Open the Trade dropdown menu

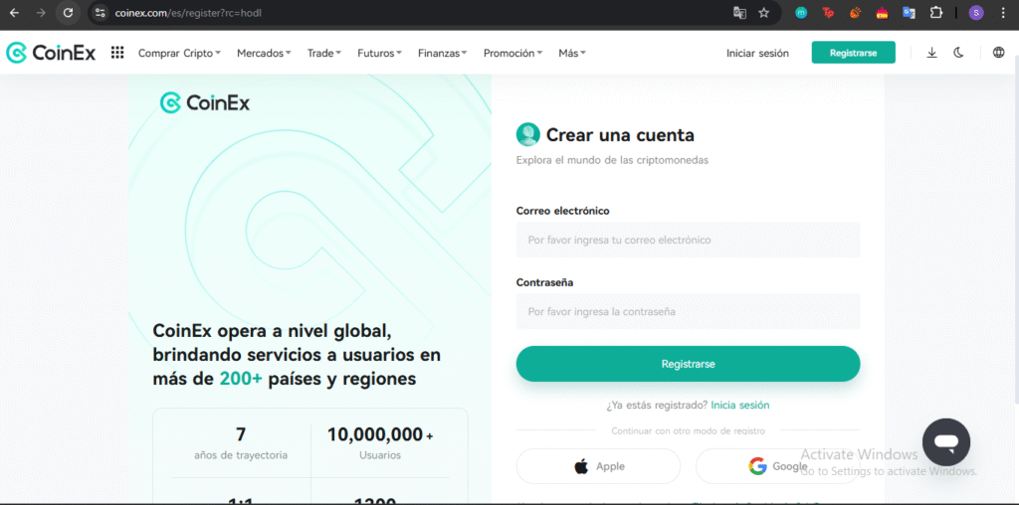coord(324,54)
